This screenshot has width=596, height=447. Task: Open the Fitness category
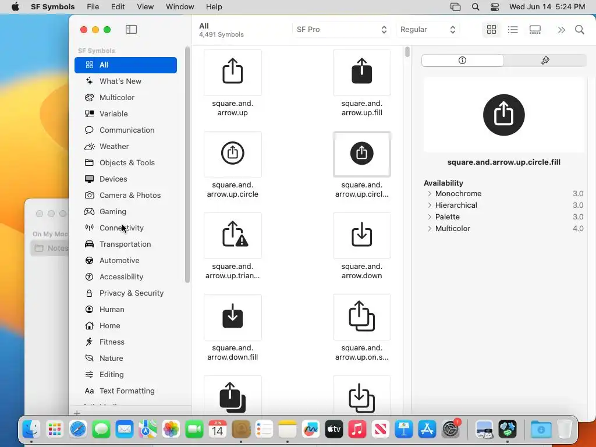tap(126, 342)
